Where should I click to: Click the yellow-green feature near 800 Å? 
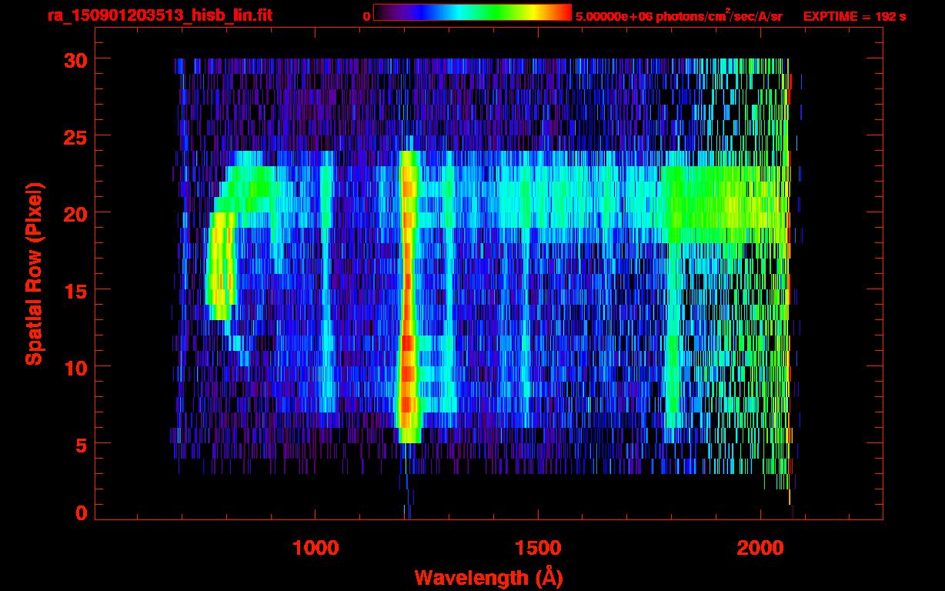point(220,265)
